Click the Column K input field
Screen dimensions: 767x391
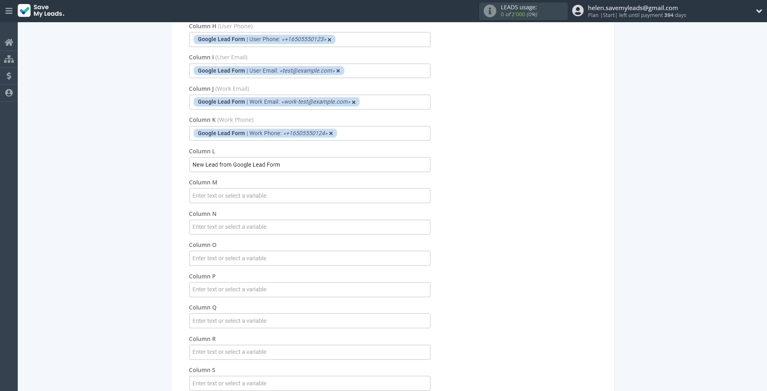310,133
